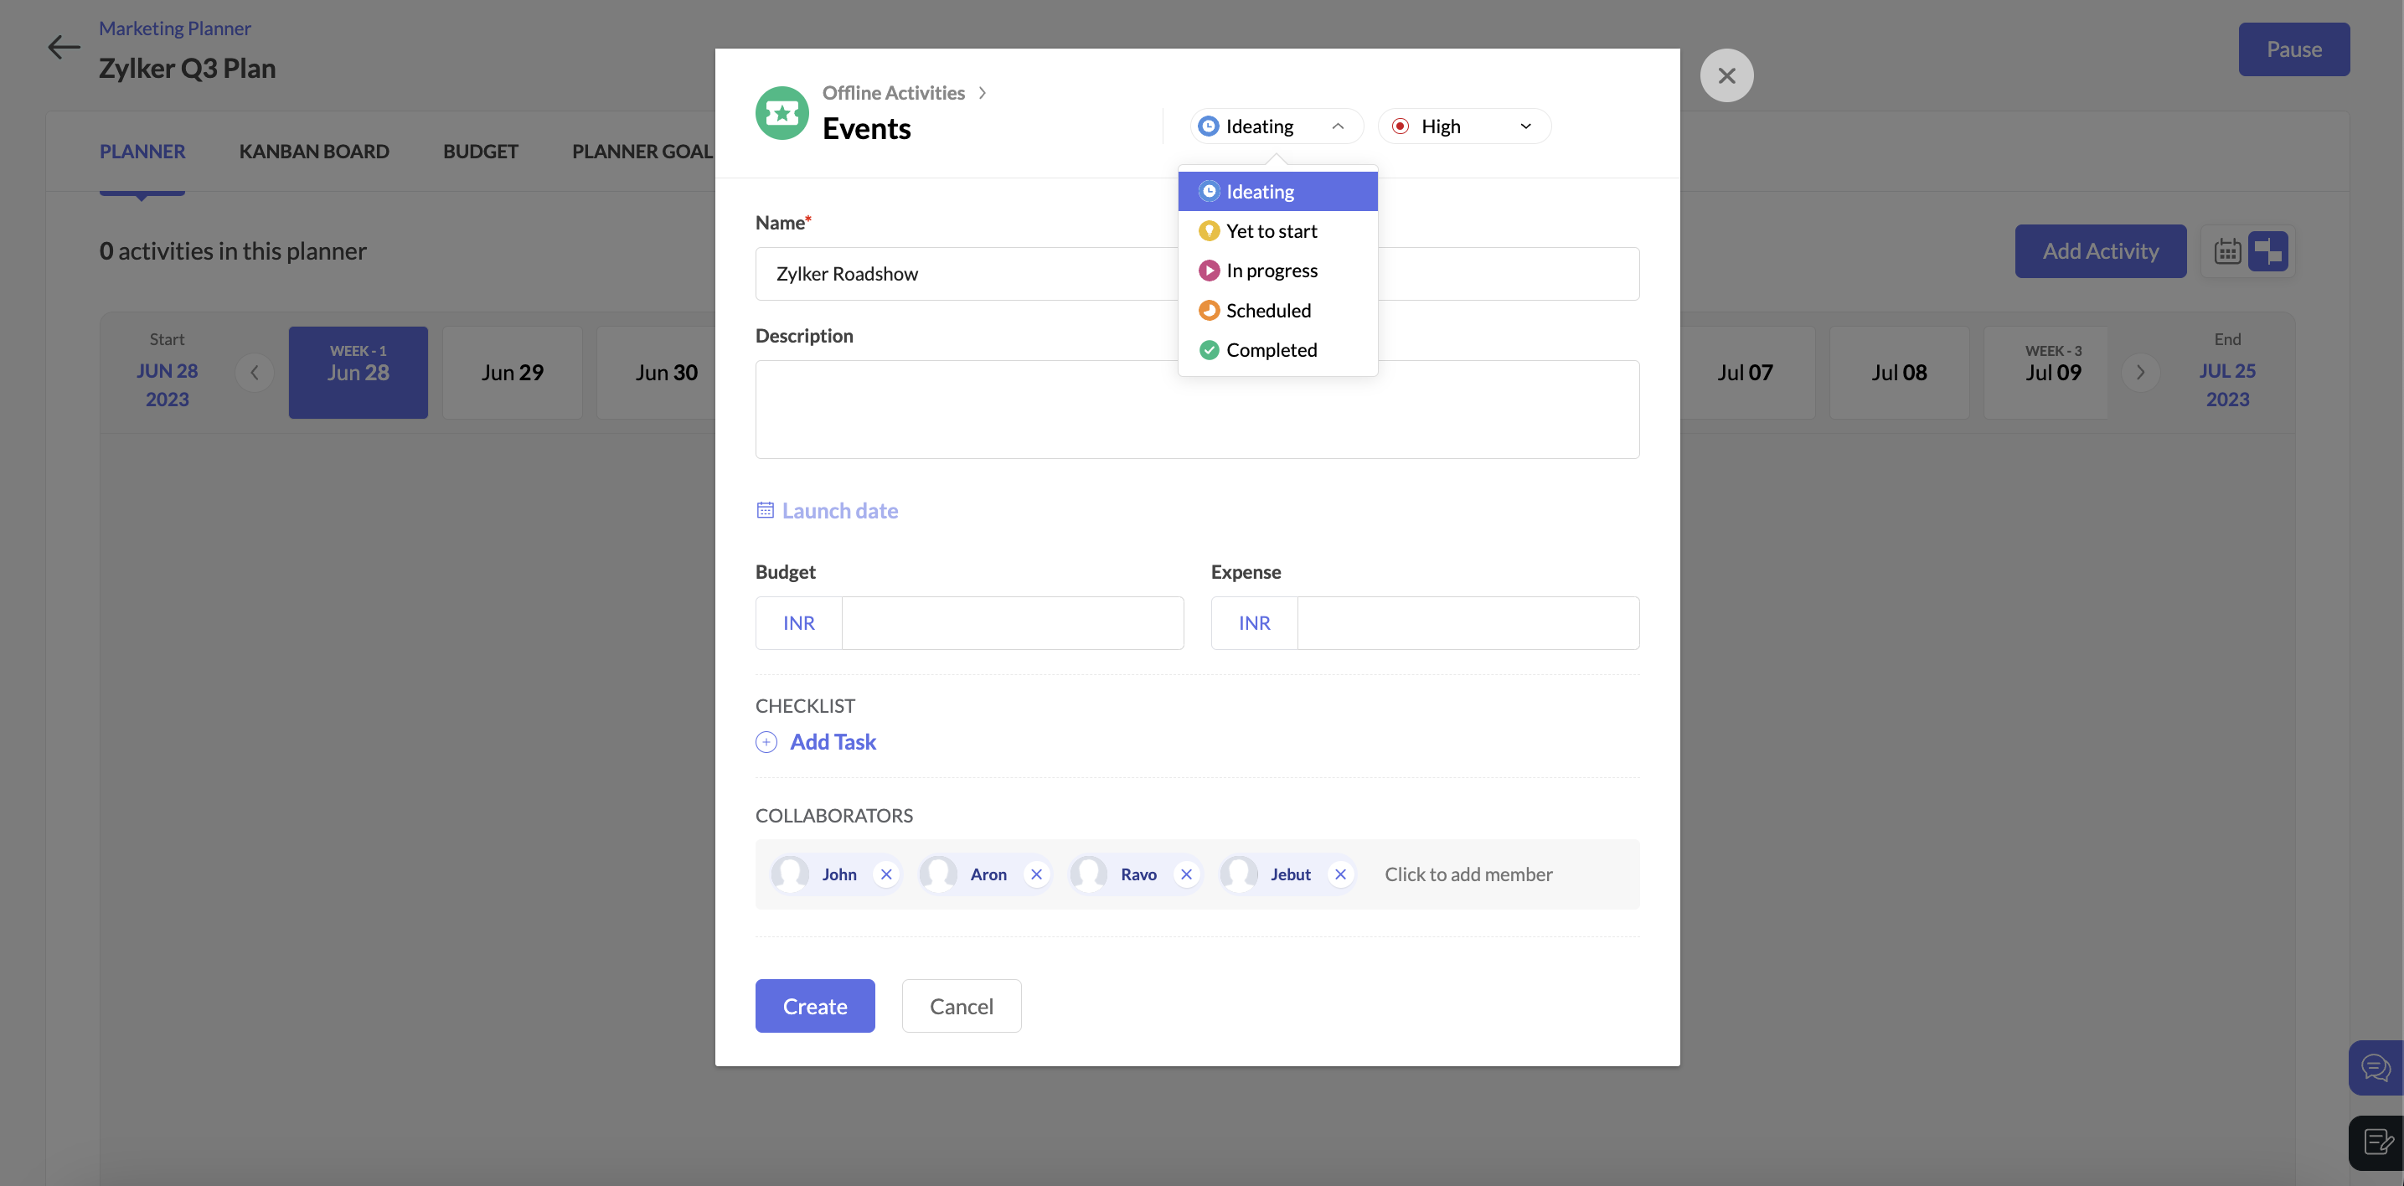Collapse the Ideating status dropdown
The height and width of the screenshot is (1186, 2404).
1338,125
